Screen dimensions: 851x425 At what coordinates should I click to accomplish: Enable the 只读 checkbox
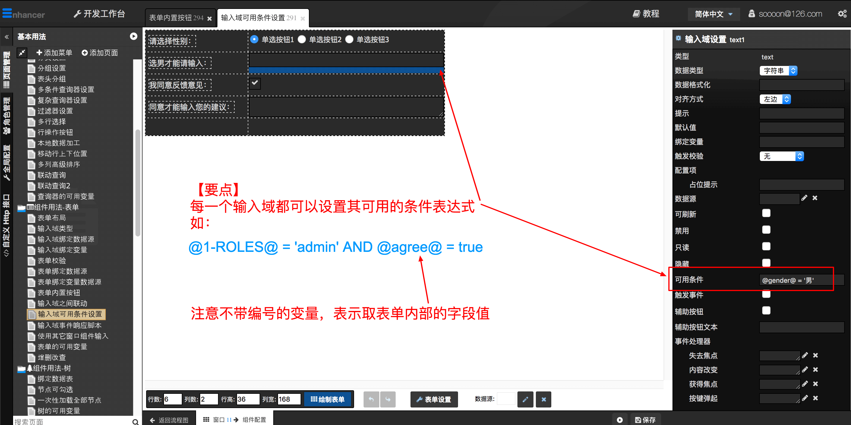click(766, 246)
